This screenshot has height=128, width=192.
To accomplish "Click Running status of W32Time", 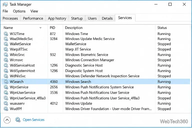I will tap(164, 34).
